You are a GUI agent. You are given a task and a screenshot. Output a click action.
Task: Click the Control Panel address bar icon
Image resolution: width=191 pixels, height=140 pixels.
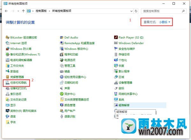coord(29,11)
